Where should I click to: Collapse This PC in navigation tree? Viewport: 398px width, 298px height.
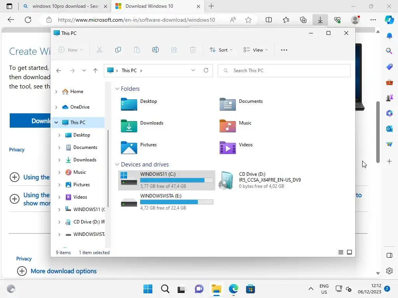point(56,123)
